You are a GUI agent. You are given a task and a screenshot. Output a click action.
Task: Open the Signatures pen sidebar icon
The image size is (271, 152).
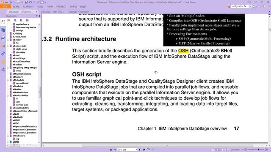[3, 69]
